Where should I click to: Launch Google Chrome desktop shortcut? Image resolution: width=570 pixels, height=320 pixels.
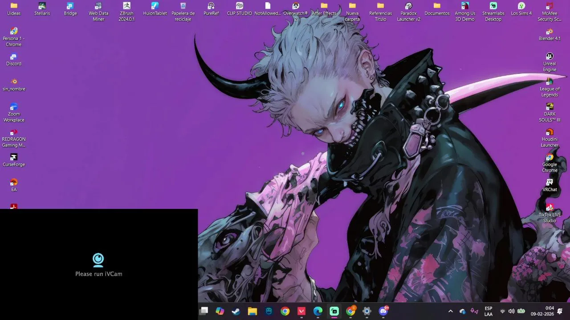pyautogui.click(x=550, y=163)
